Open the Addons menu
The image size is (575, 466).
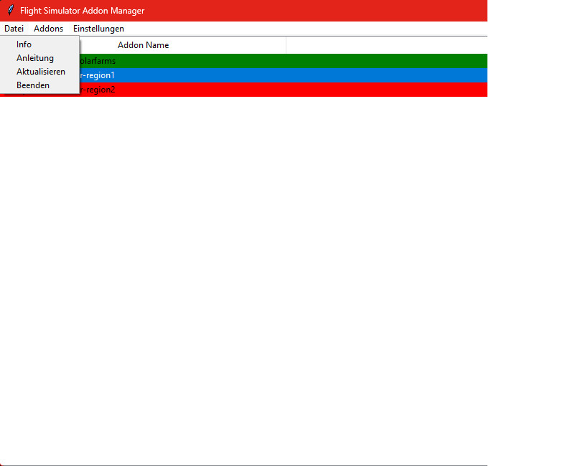(48, 29)
